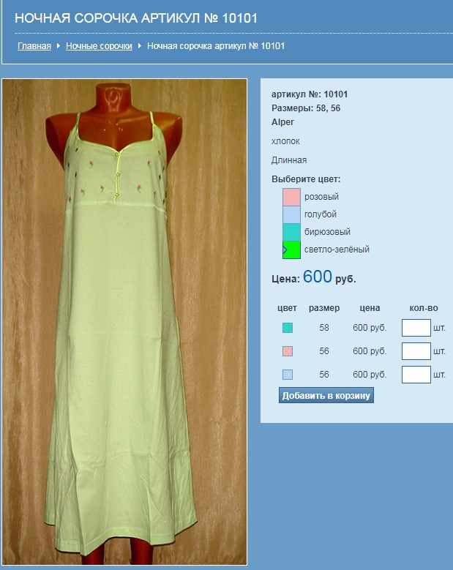Click the Добавить в корзину button
Screen dimensions: 453x570
pyautogui.click(x=326, y=395)
